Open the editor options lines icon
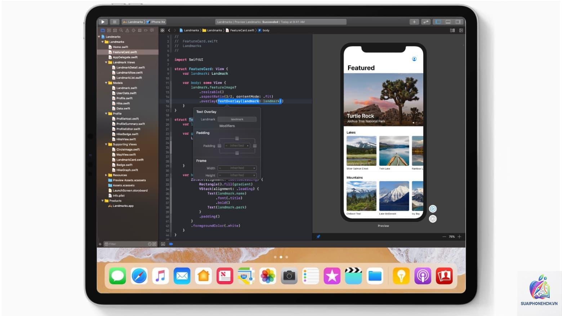Viewport: 562px width, 316px height. pyautogui.click(x=452, y=31)
